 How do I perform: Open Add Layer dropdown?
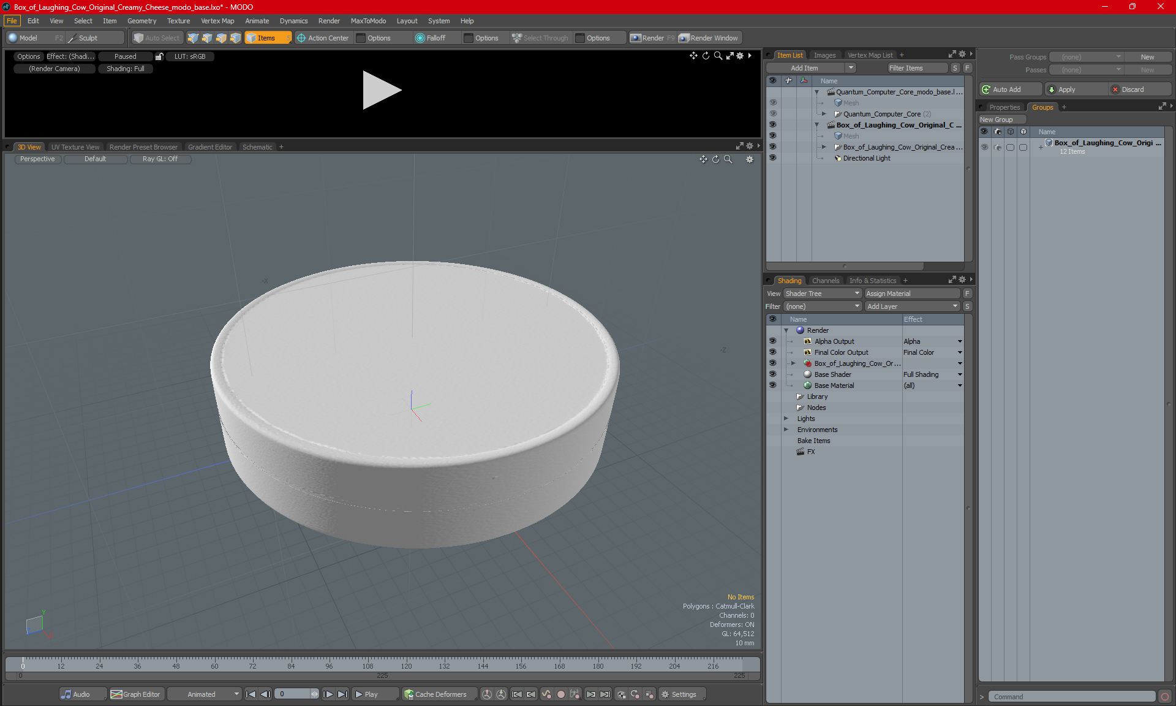click(x=912, y=306)
